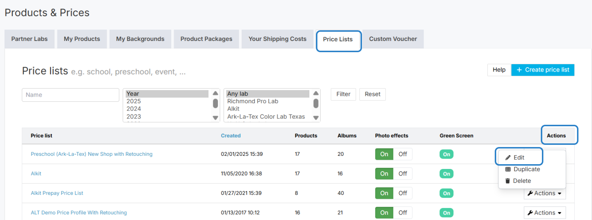
Task: Click the date 01/13/2017 10:12
Action: [240, 213]
